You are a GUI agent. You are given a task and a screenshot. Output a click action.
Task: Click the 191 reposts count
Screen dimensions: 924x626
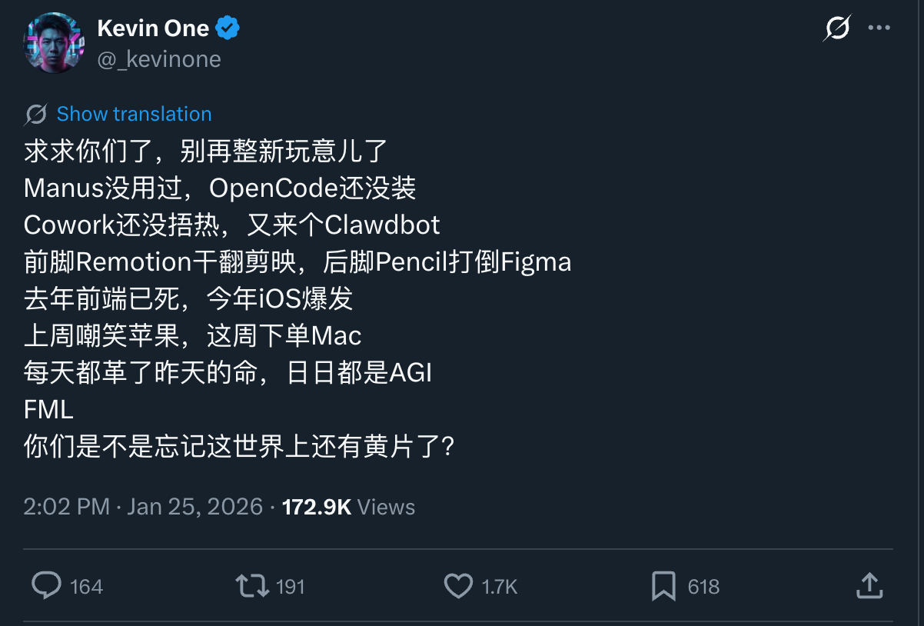point(291,587)
